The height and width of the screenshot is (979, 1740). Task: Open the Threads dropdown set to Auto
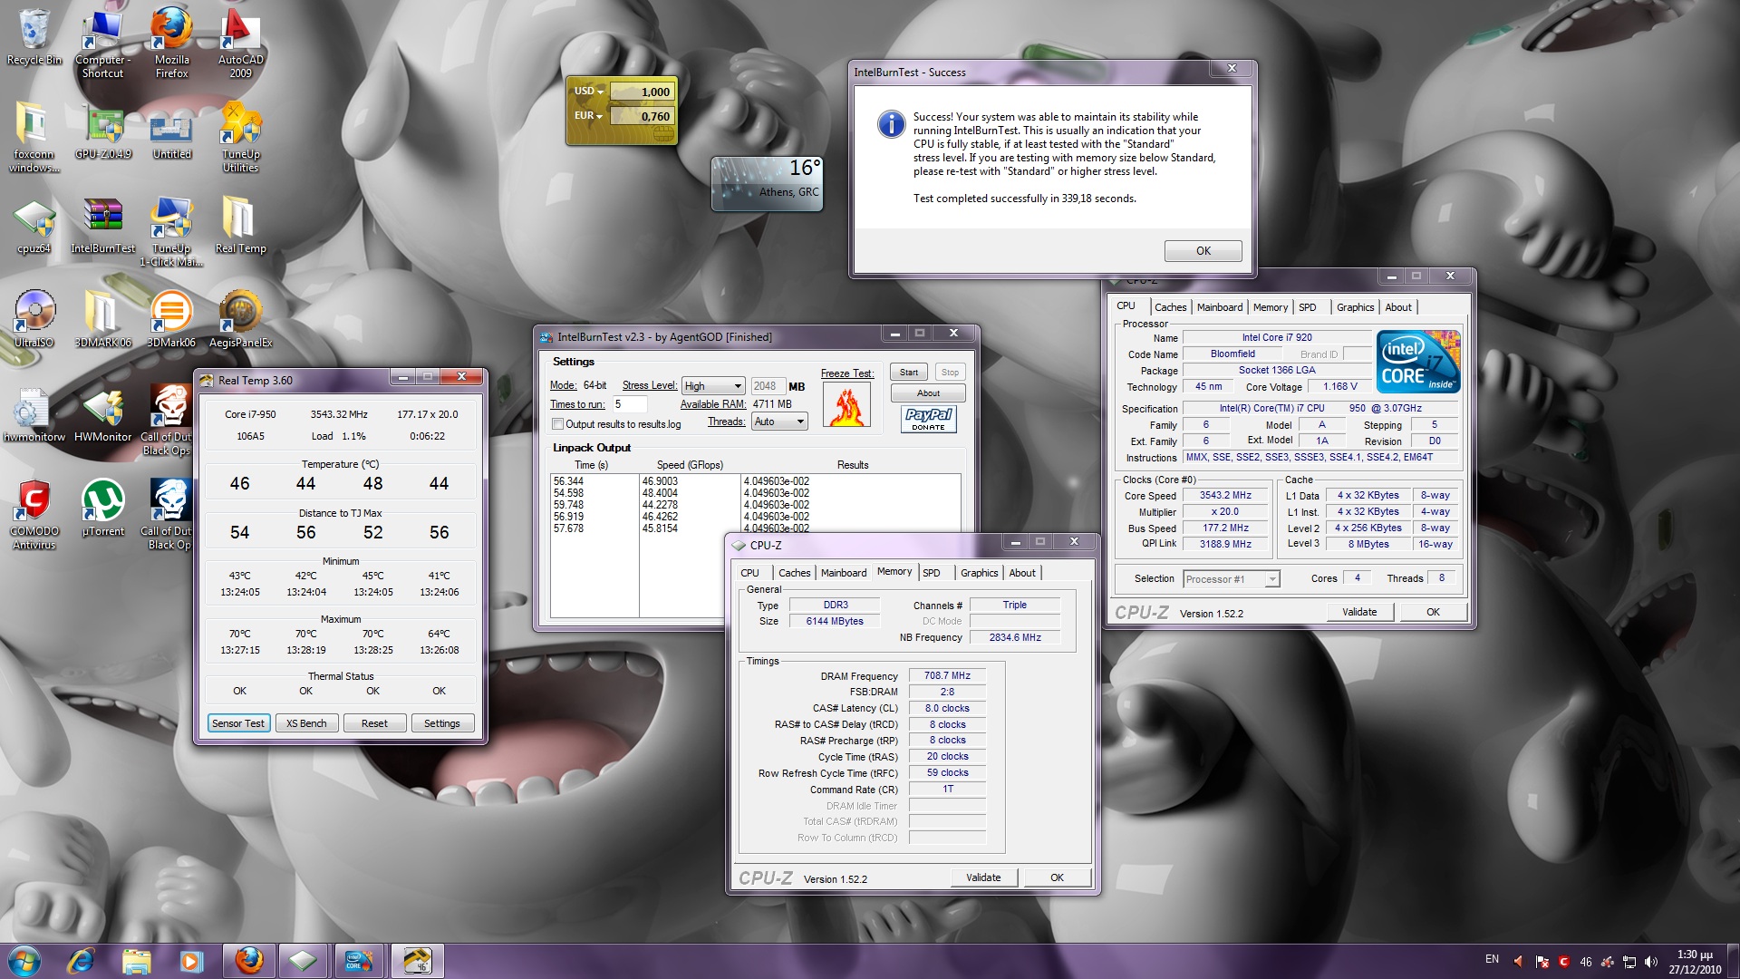coord(779,422)
